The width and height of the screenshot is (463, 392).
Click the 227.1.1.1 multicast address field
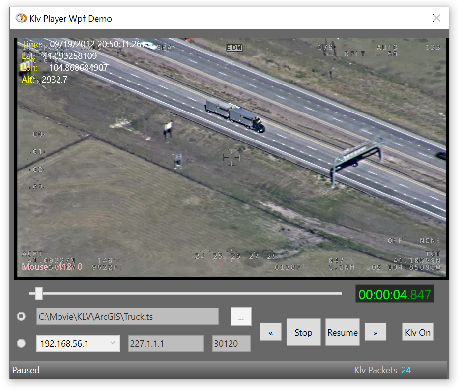point(166,344)
